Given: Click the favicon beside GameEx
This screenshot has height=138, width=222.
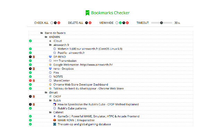Looking at the screenshot, I should [55, 116].
